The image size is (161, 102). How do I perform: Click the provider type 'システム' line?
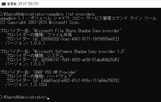point(35,56)
